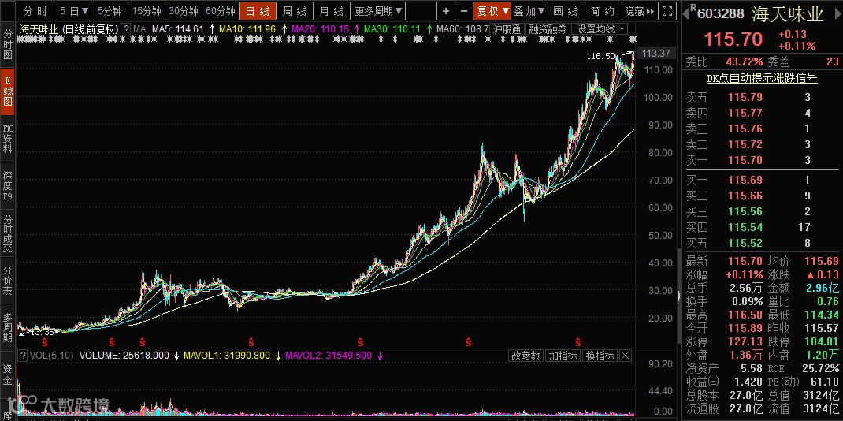Toggle 简约 simplified mode
The image size is (843, 421).
point(602,11)
